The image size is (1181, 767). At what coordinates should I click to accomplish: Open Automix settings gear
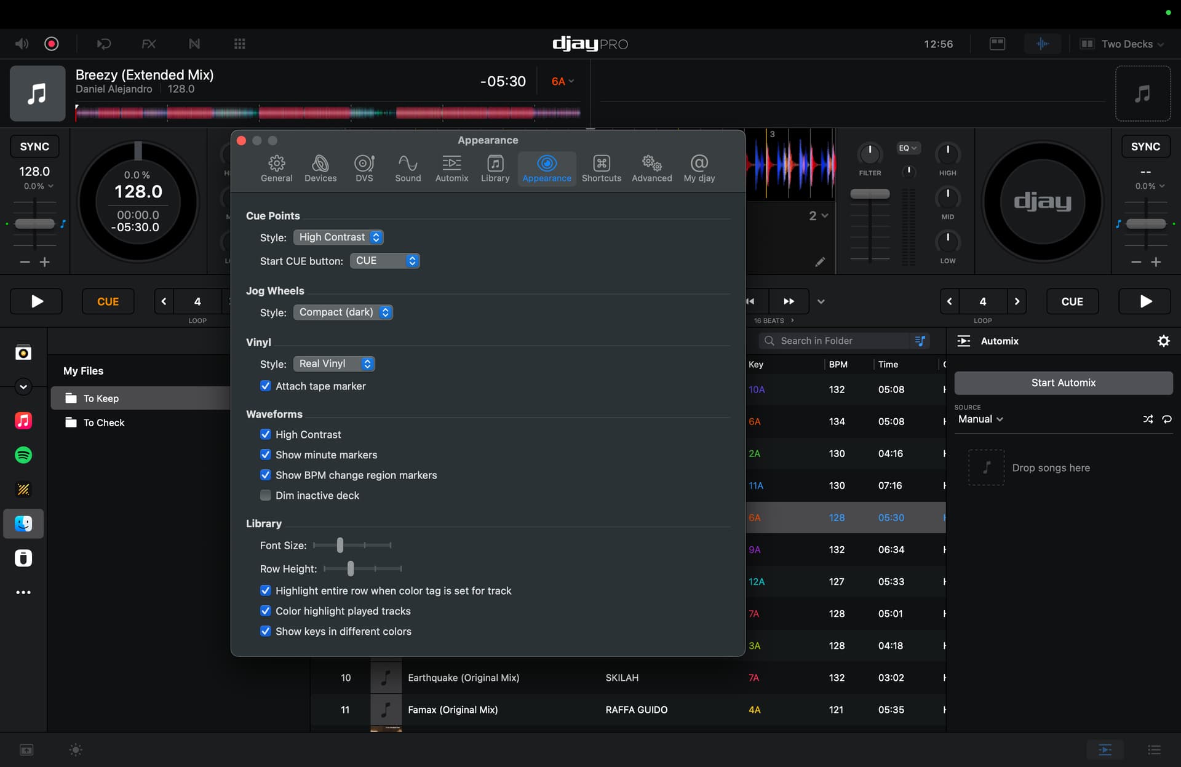[1163, 341]
